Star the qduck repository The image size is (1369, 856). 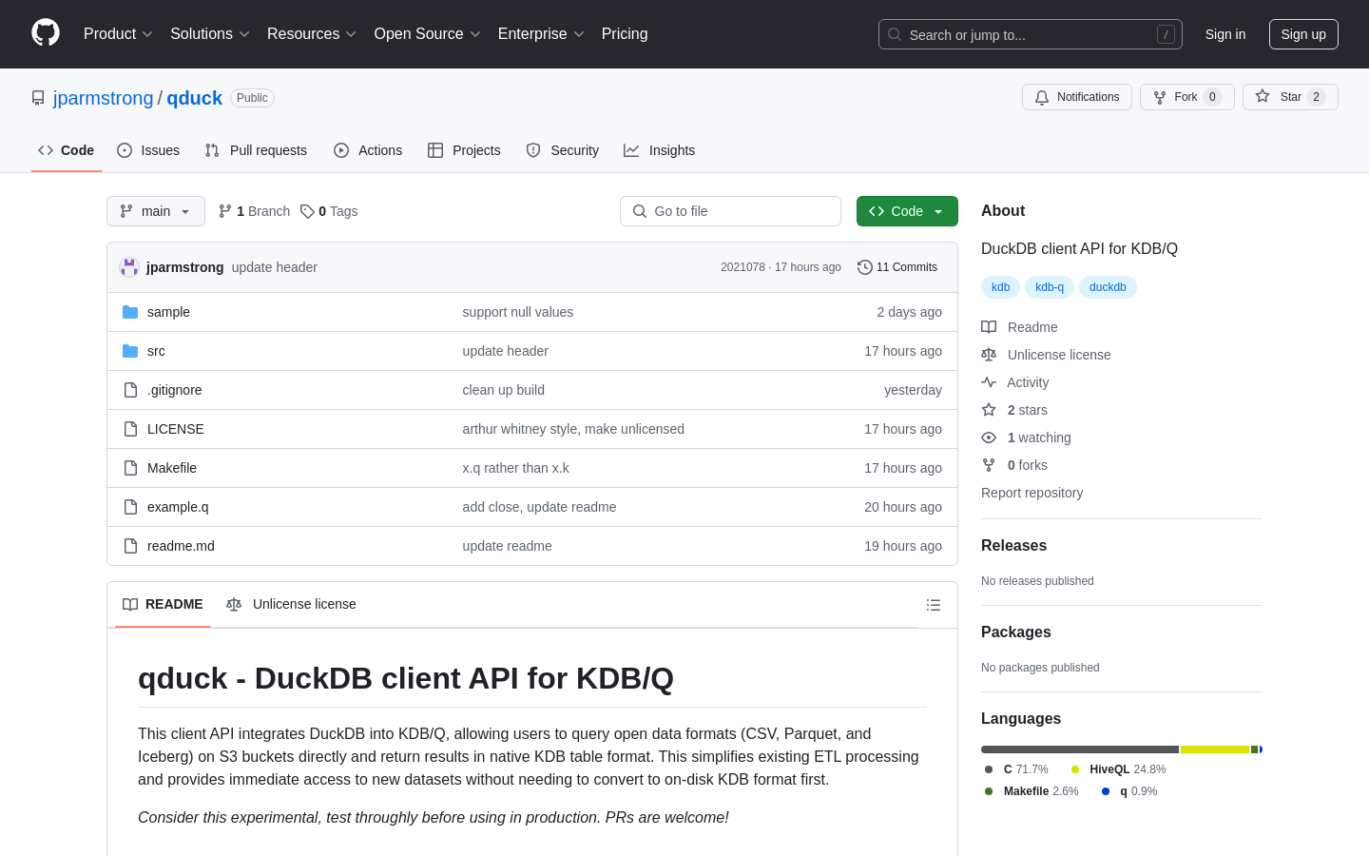(x=1290, y=97)
